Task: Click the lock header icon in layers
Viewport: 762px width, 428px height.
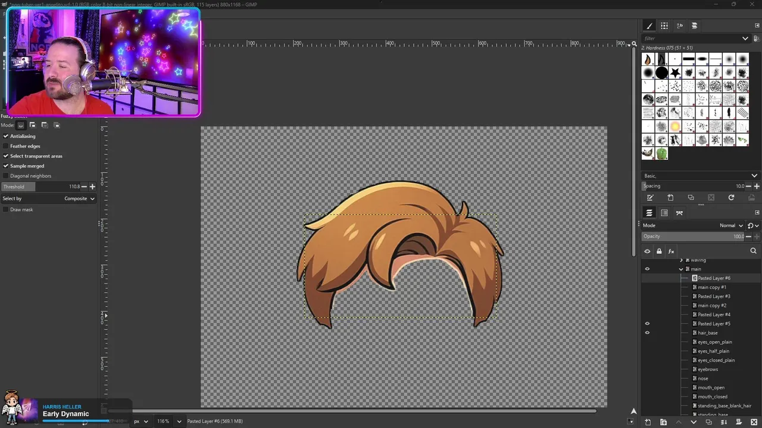Action: point(659,251)
